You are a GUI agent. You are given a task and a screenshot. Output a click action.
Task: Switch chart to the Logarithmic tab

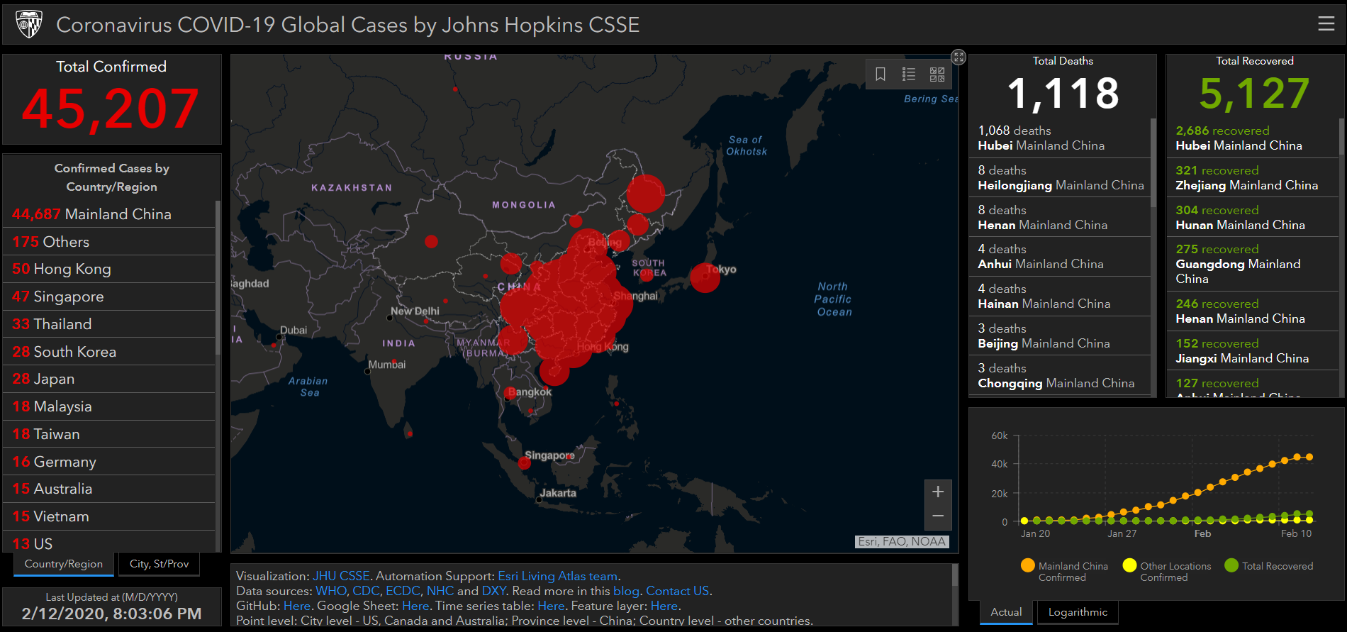[x=1078, y=612]
